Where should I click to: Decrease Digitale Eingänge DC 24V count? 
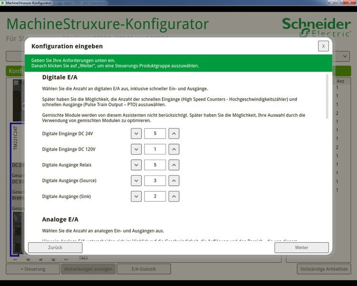click(x=136, y=133)
